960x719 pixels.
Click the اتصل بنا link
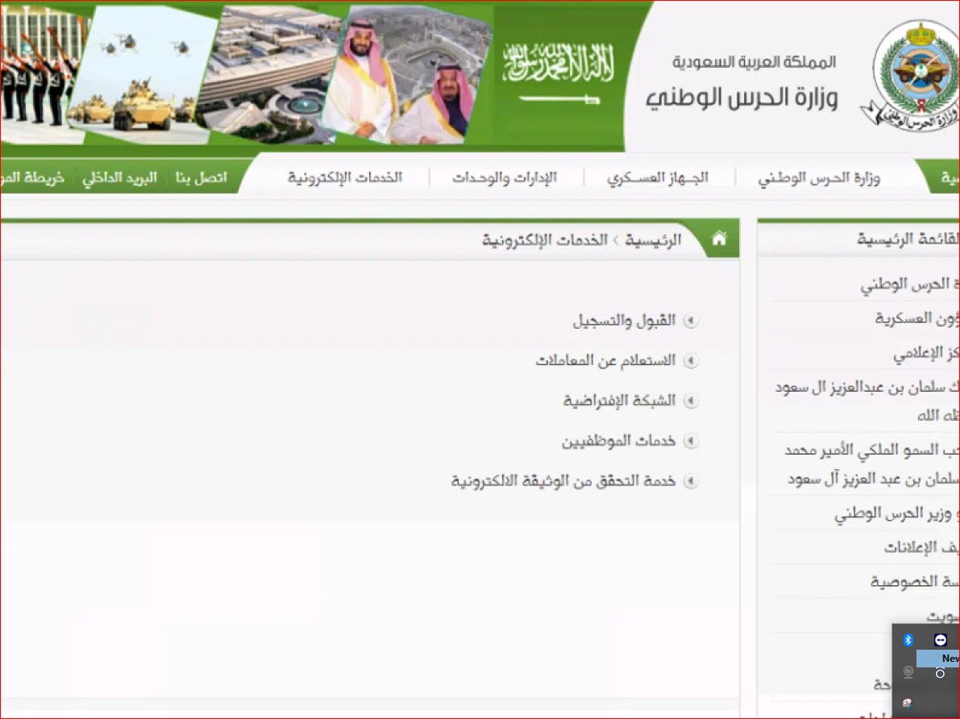(202, 177)
